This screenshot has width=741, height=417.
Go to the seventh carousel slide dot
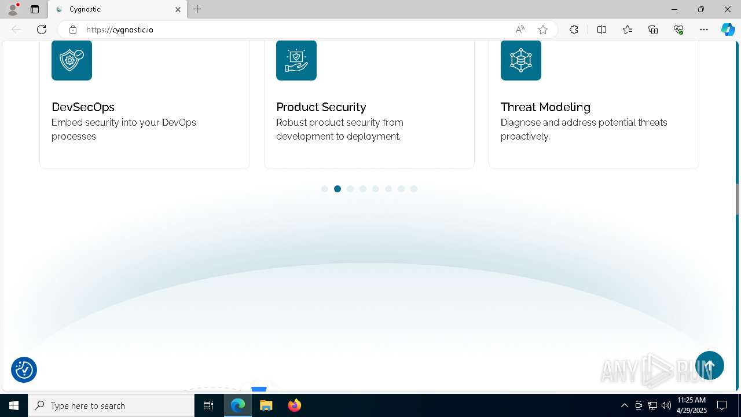point(401,189)
